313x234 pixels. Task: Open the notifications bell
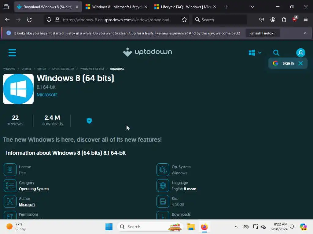[292, 227]
